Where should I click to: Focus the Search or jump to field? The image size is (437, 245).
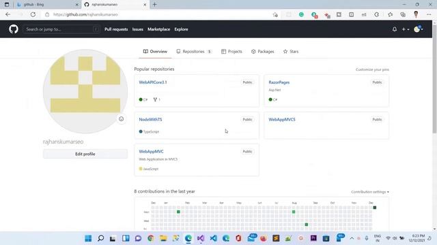click(61, 29)
